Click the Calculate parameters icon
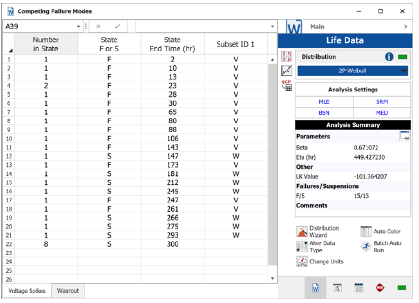The height and width of the screenshot is (303, 419). [x=286, y=57]
